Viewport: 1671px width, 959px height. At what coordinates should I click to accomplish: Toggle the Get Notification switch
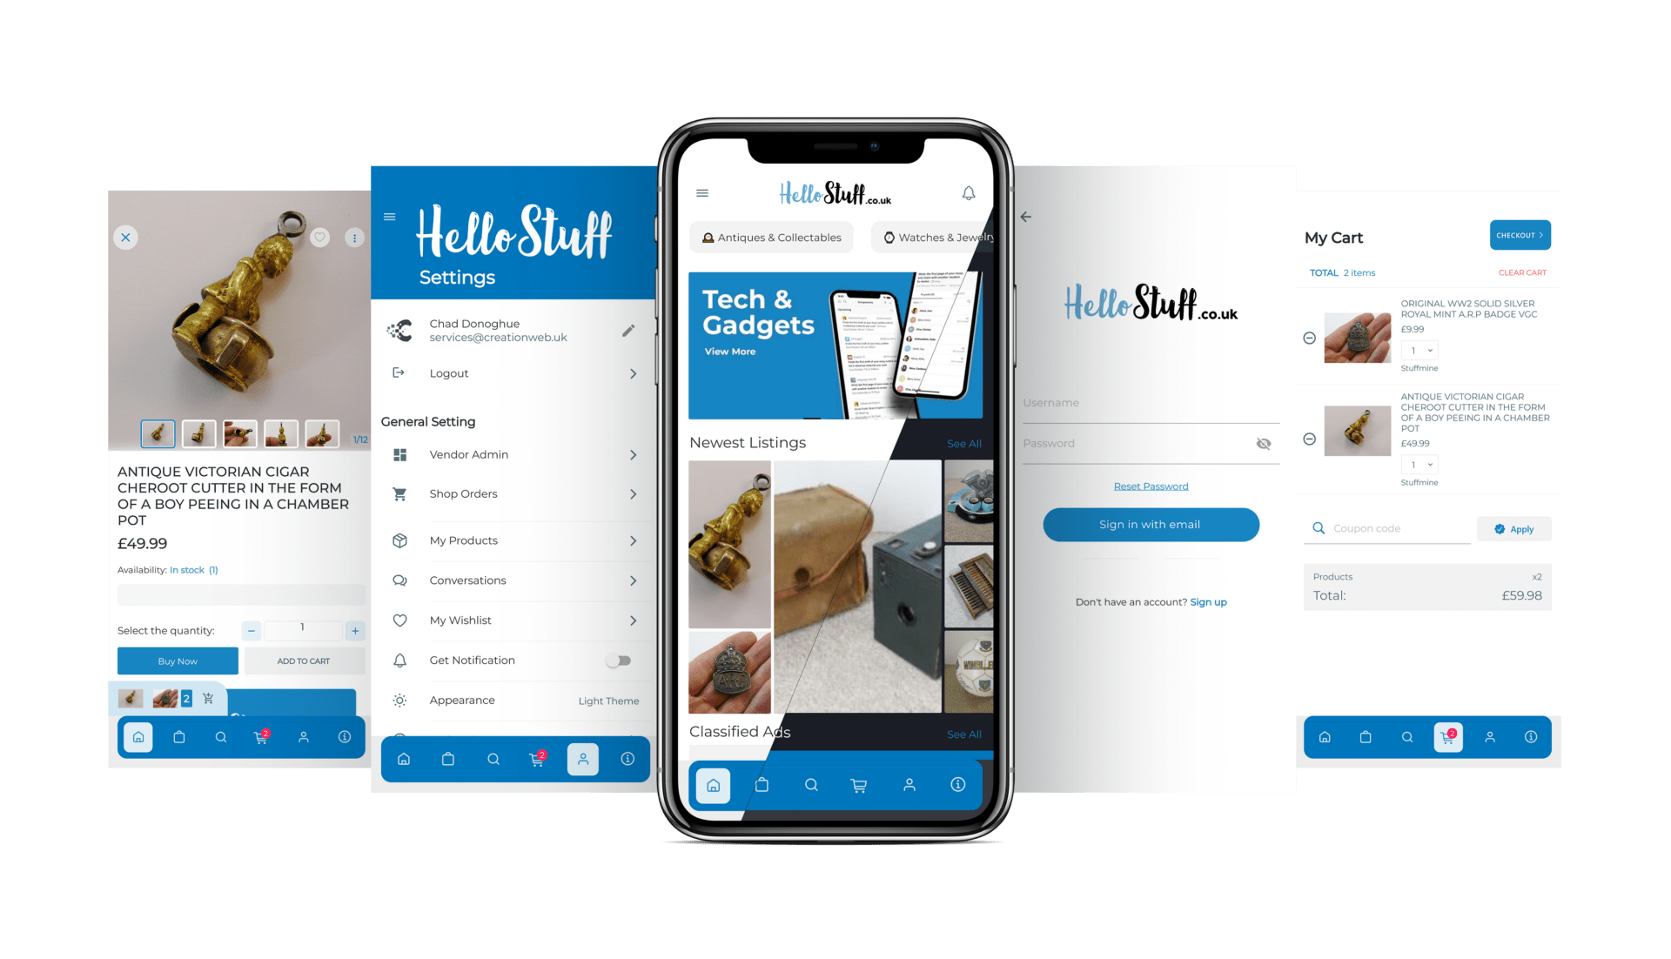click(x=620, y=660)
